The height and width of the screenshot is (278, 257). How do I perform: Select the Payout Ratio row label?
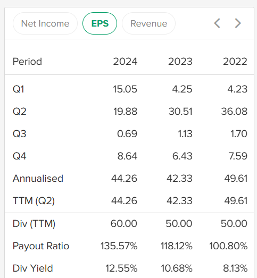click(x=41, y=246)
